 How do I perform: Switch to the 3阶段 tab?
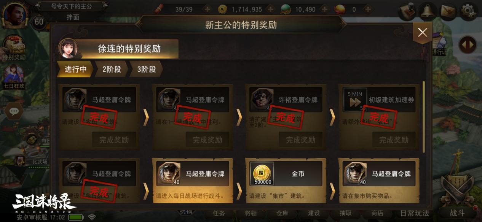pyautogui.click(x=146, y=69)
